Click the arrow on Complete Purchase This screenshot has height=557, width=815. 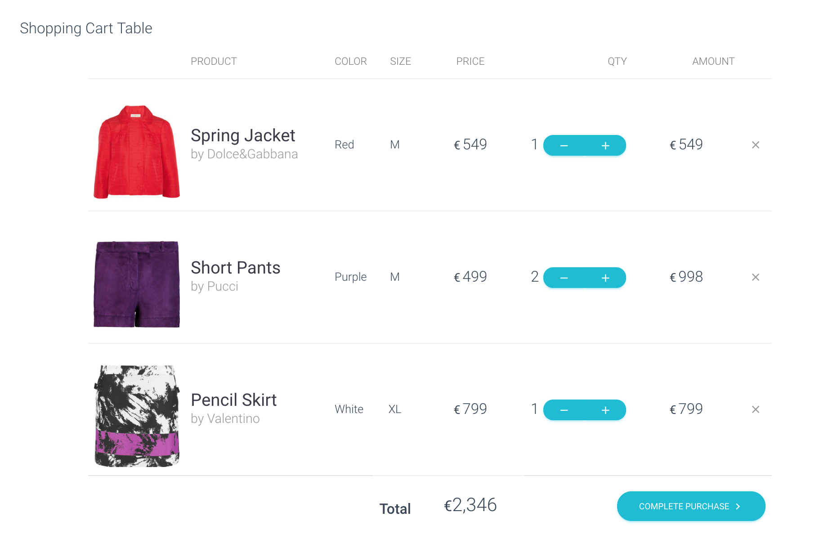pyautogui.click(x=738, y=506)
